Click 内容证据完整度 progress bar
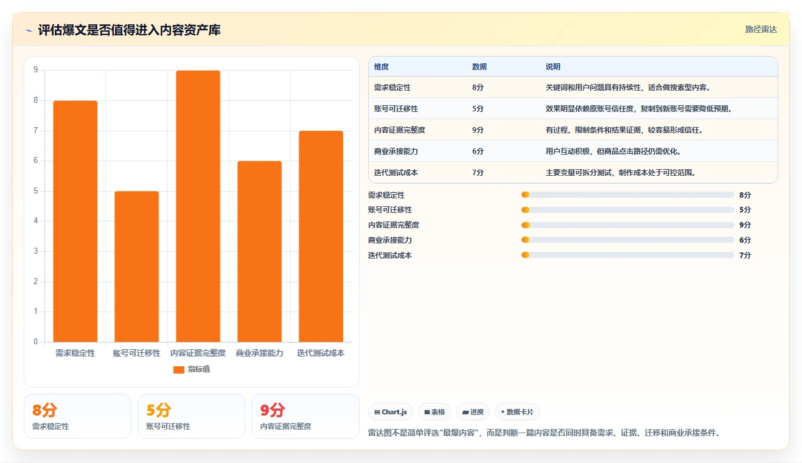This screenshot has width=802, height=463. pos(627,225)
